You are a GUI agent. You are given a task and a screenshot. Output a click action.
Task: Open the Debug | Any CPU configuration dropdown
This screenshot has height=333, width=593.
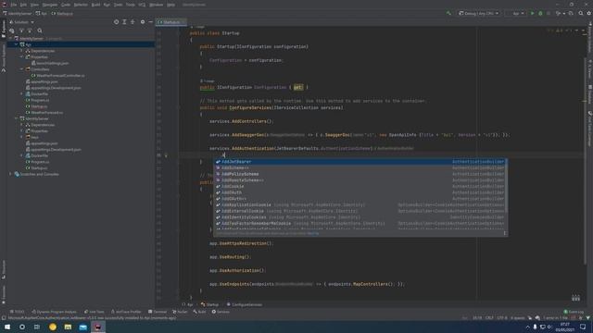478,13
